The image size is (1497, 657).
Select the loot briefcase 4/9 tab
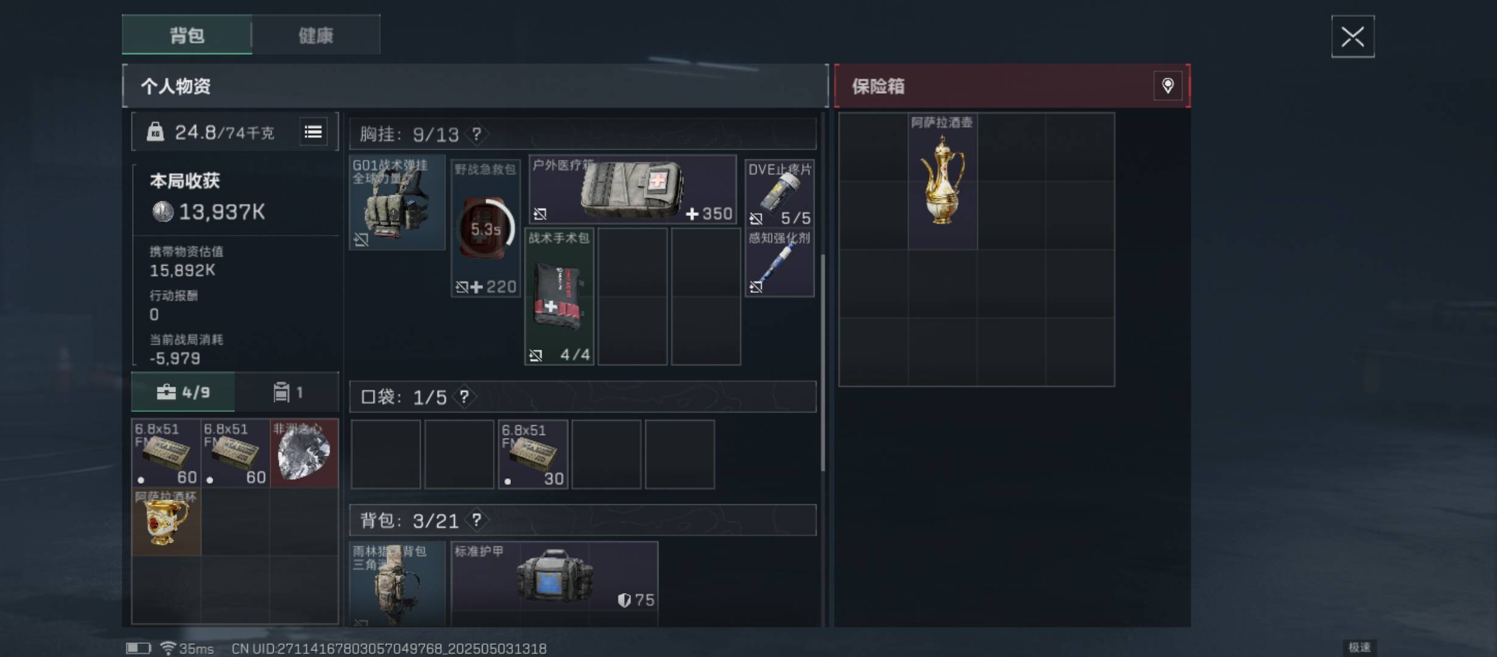183,392
